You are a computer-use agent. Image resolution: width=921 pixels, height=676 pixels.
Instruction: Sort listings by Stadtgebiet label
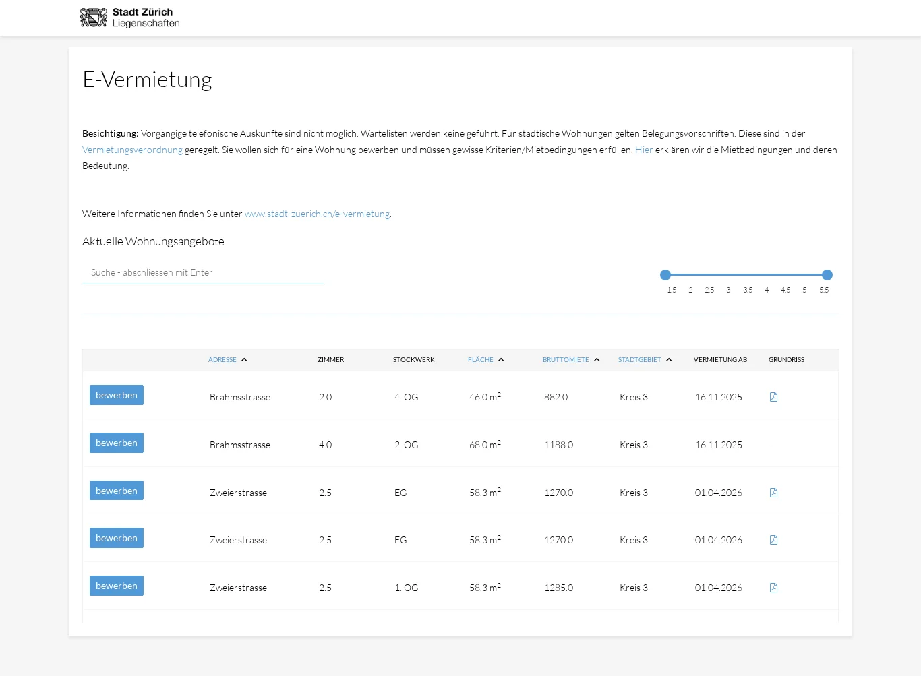click(639, 360)
